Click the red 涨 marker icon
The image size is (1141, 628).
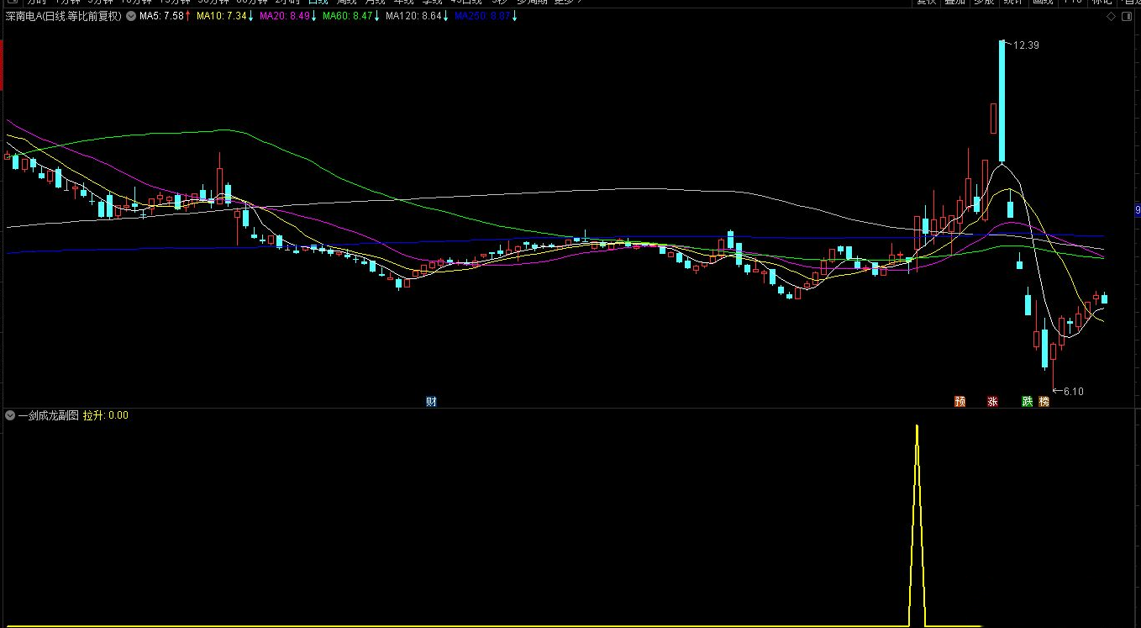pos(992,402)
